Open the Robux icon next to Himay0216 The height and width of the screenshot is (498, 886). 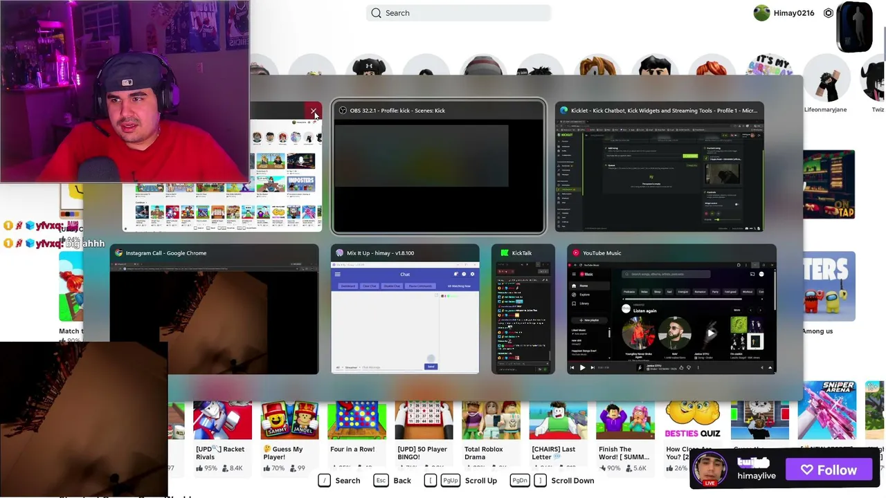tap(829, 13)
